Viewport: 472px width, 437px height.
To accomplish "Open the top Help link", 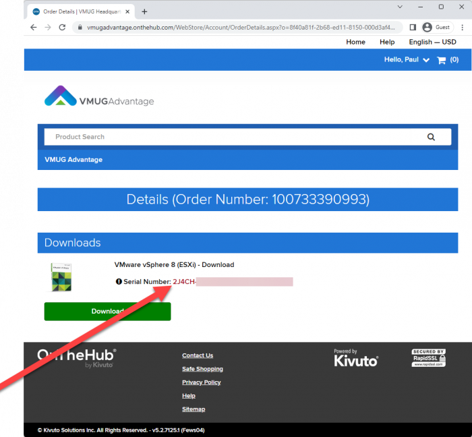I will click(x=387, y=42).
